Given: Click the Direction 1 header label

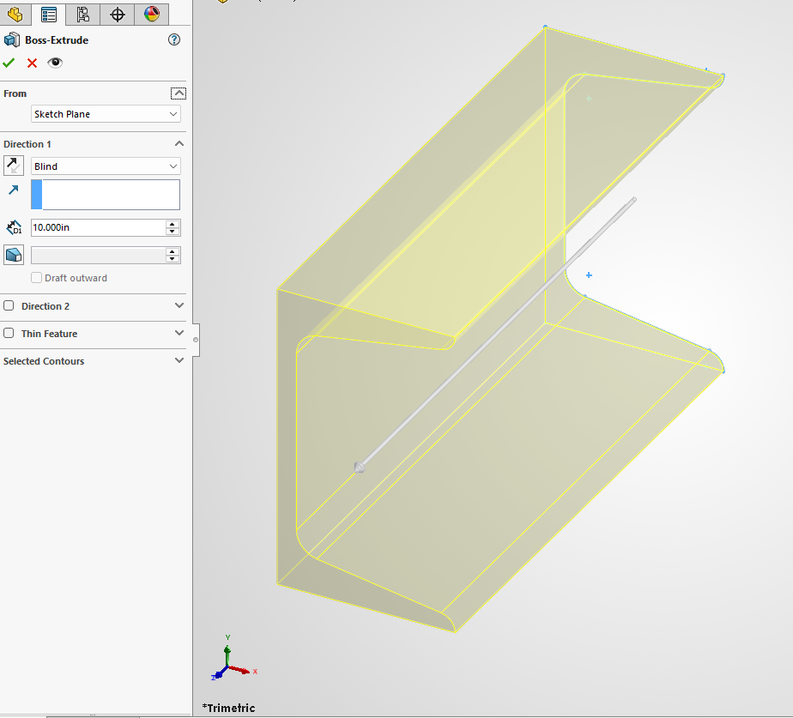Looking at the screenshot, I should click(x=27, y=144).
